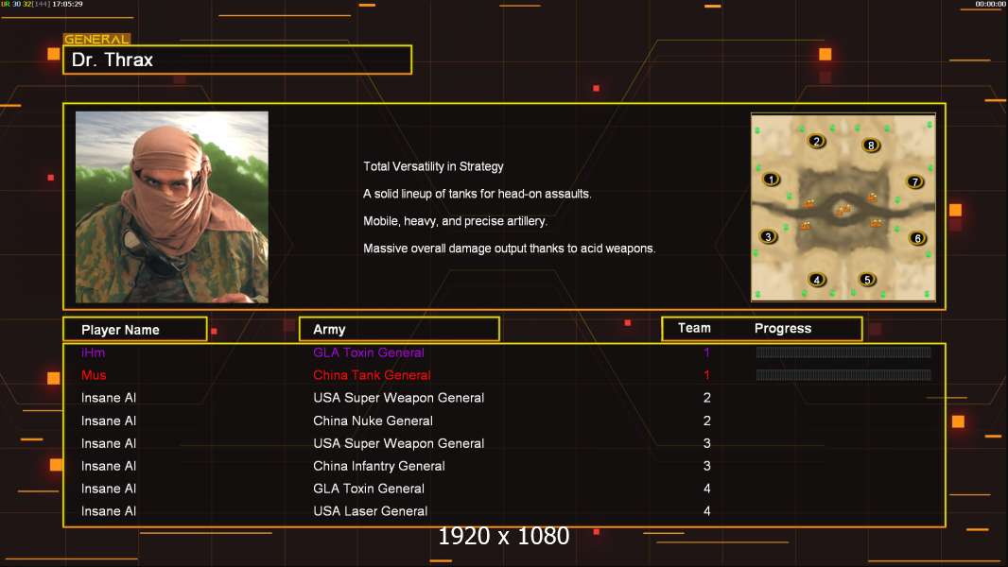The image size is (1008, 567).
Task: Click start position 1 on the minimap
Action: pos(772,180)
